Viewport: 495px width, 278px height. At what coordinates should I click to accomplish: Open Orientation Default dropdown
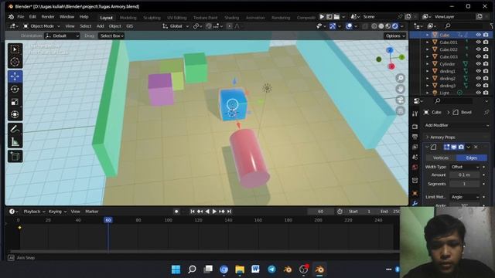pyautogui.click(x=62, y=36)
